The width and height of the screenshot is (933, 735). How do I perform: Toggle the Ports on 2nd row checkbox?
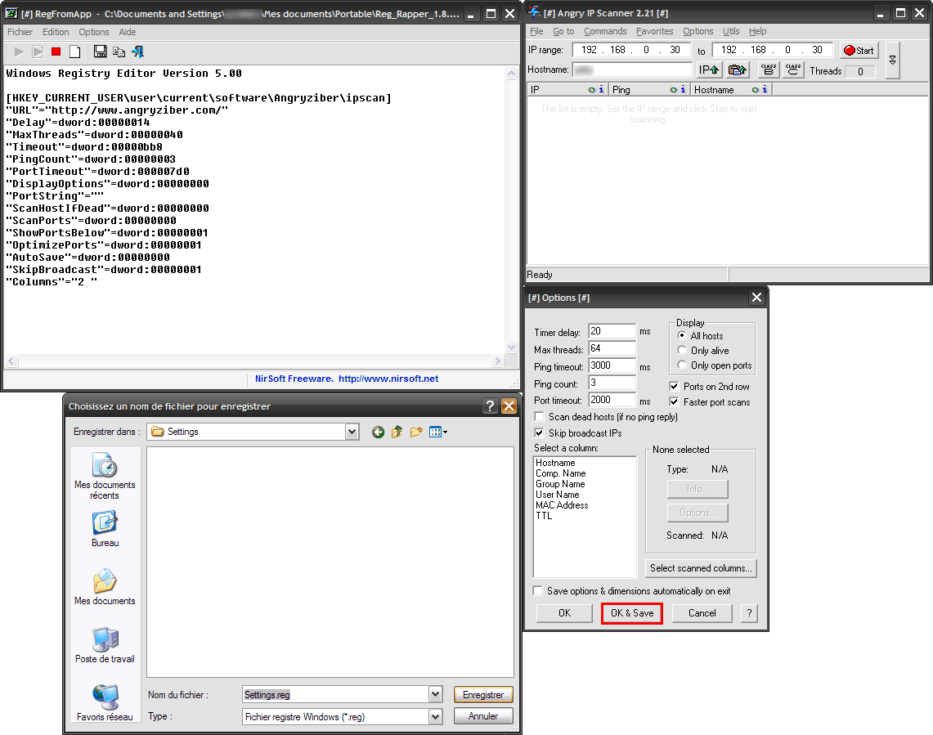click(674, 386)
